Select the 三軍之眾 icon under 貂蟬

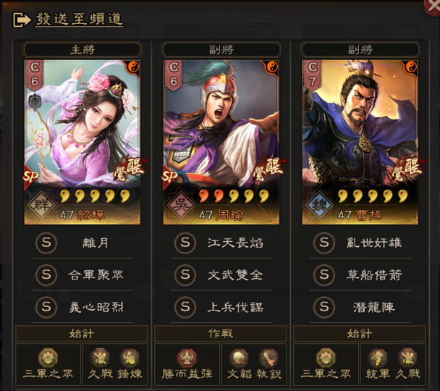(x=48, y=358)
